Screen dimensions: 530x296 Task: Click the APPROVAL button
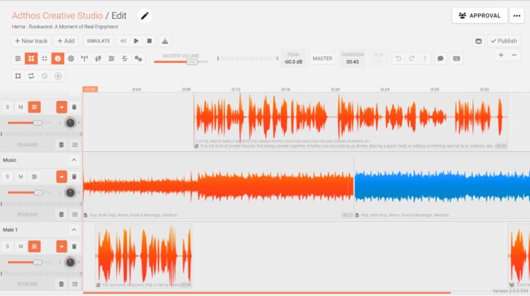[x=480, y=15]
